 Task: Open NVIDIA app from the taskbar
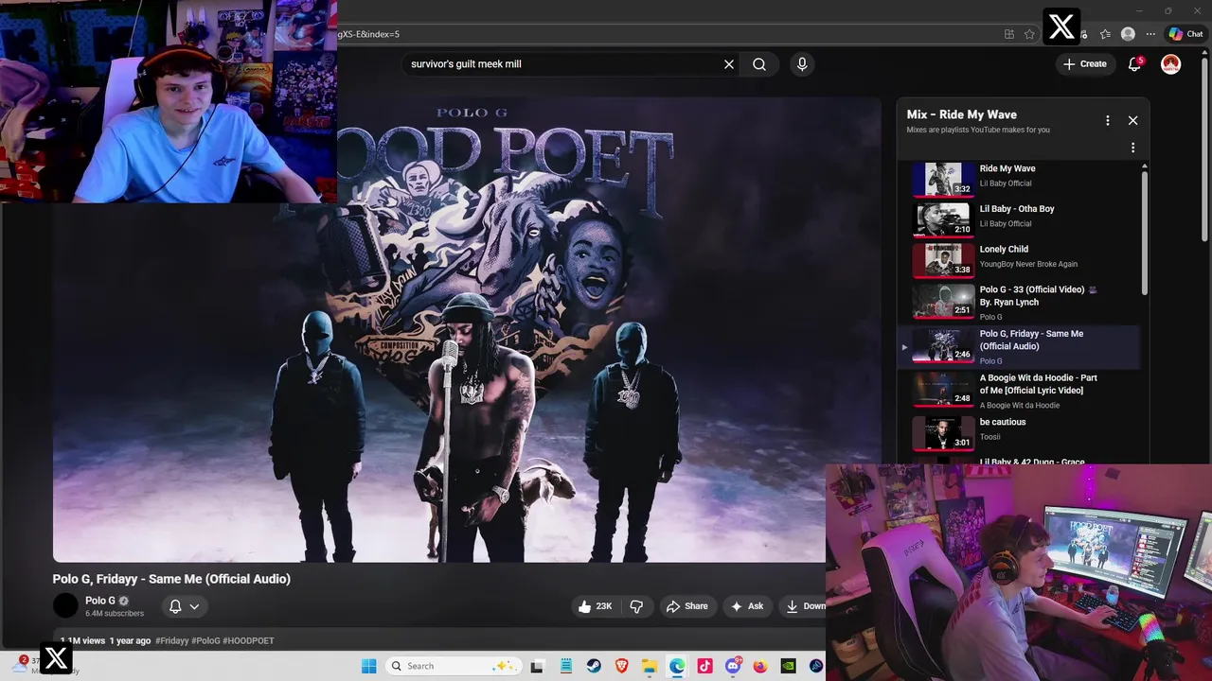(788, 666)
